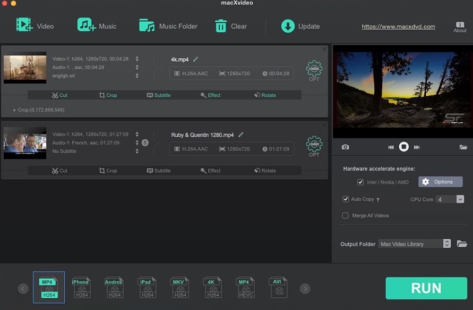This screenshot has height=310, width=473.
Task: Open Subtitle editor for 4k.mp4
Action: point(159,95)
